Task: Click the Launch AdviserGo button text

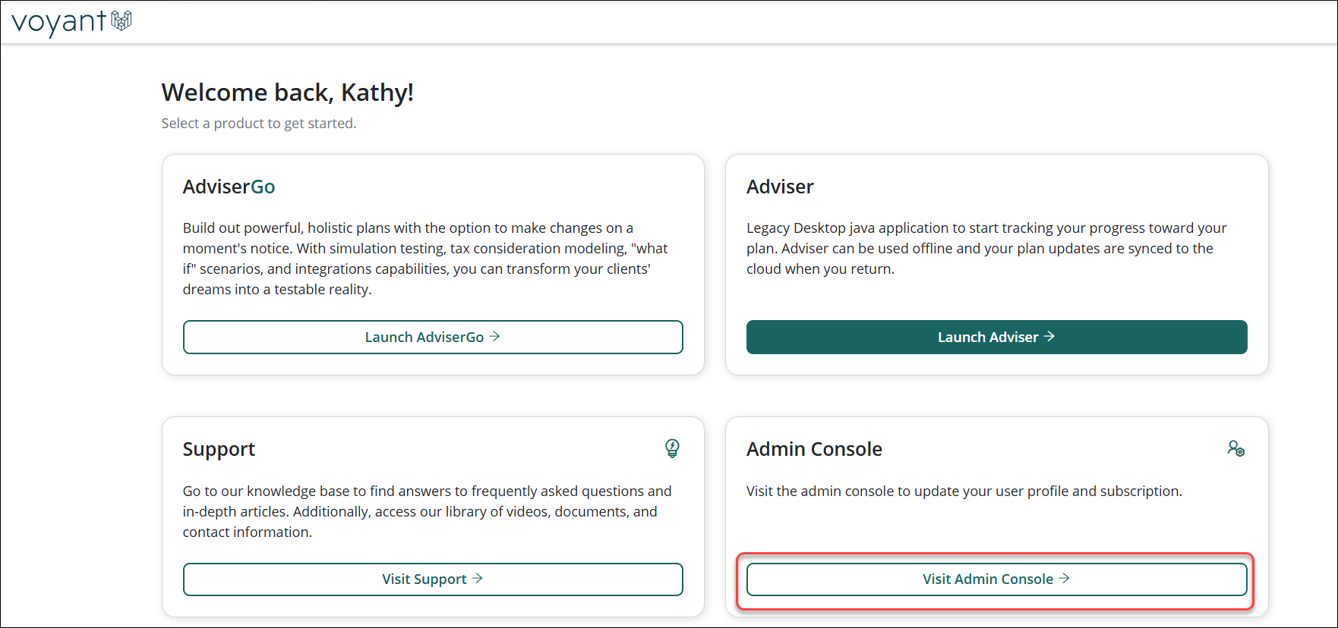Action: (x=424, y=337)
